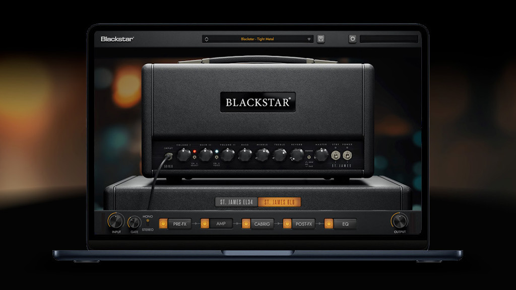
Task: Click the Blackstar logo in the top bar
Action: pyautogui.click(x=117, y=39)
